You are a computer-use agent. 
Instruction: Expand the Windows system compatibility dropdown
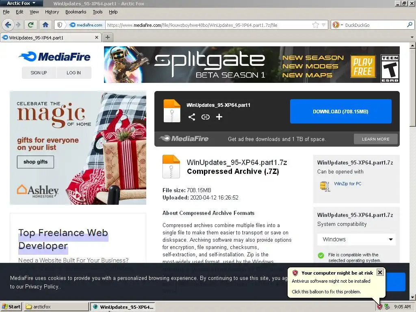click(356, 239)
